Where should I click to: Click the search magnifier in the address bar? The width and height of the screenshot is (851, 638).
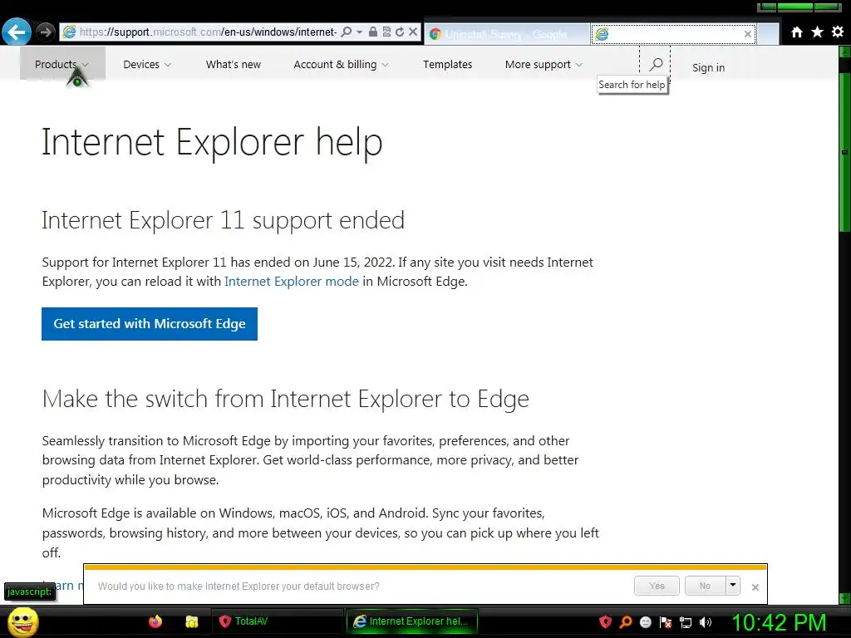(347, 32)
